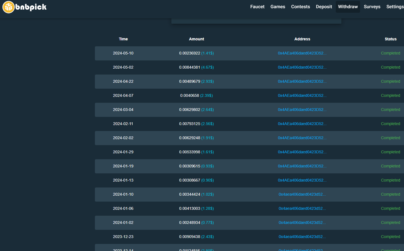Open the address link for 2024-05-10 withdrawal
Viewport: 404px width, 251px height.
pyautogui.click(x=302, y=53)
